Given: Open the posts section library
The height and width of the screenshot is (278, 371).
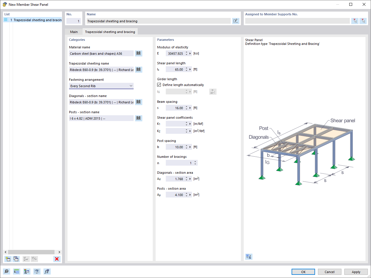Looking at the screenshot, I should click(x=138, y=118).
